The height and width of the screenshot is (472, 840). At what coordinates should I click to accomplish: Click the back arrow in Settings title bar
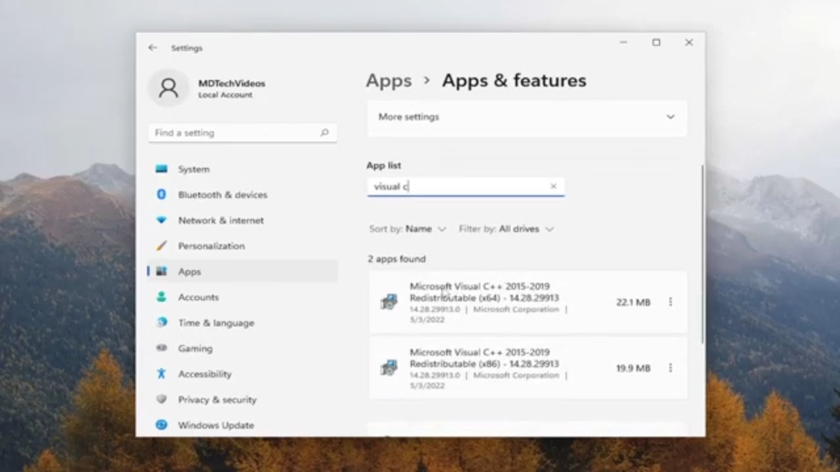pyautogui.click(x=152, y=48)
